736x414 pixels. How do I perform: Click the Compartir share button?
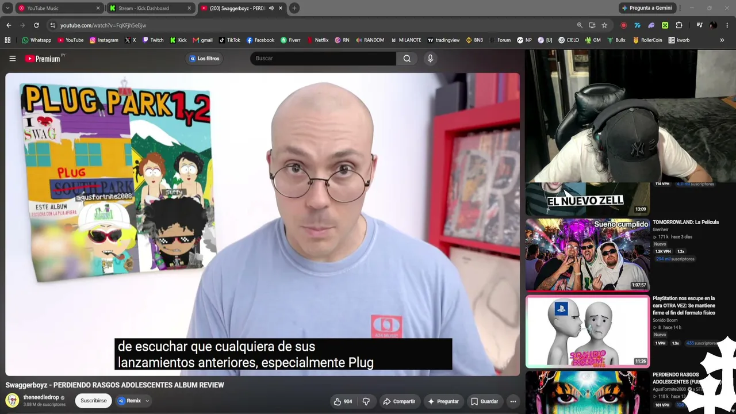click(x=399, y=401)
